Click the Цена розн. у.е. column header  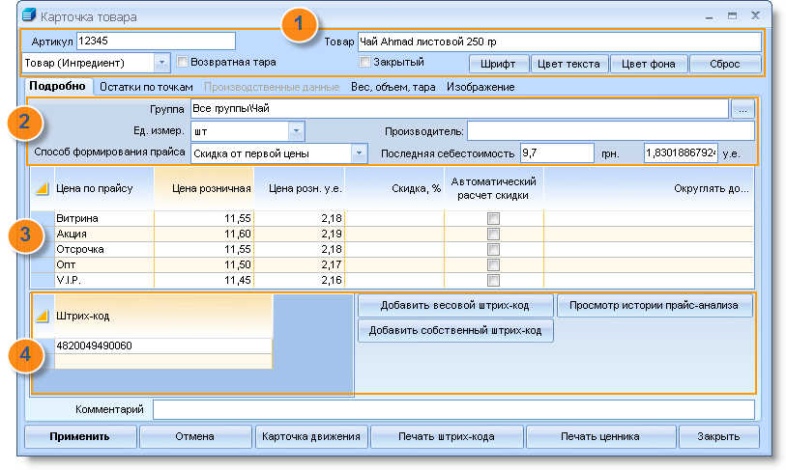[x=300, y=189]
